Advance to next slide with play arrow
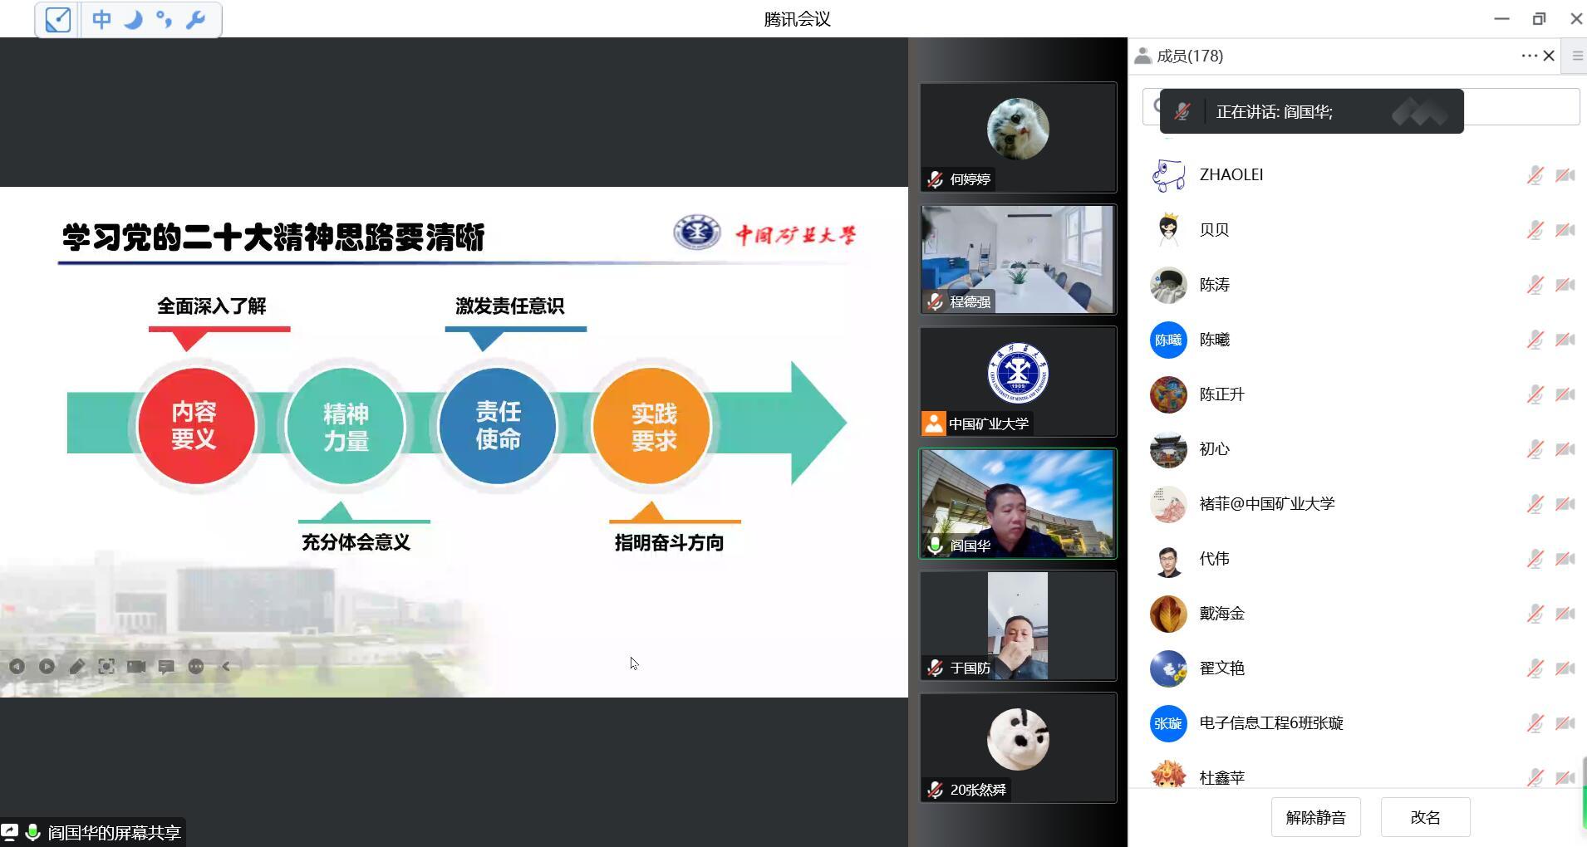This screenshot has height=847, width=1587. coord(47,666)
